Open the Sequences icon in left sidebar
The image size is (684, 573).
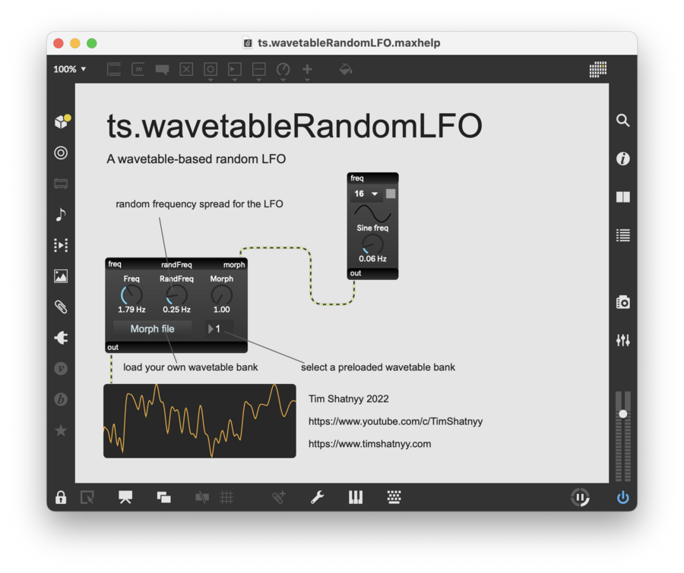point(61,245)
